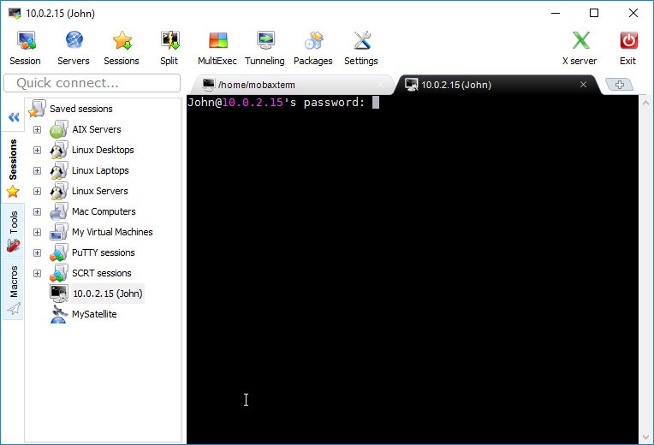Viewport: 654px width, 445px height.
Task: Close the 10.0.2.15 (John) terminal tab
Action: [x=584, y=85]
